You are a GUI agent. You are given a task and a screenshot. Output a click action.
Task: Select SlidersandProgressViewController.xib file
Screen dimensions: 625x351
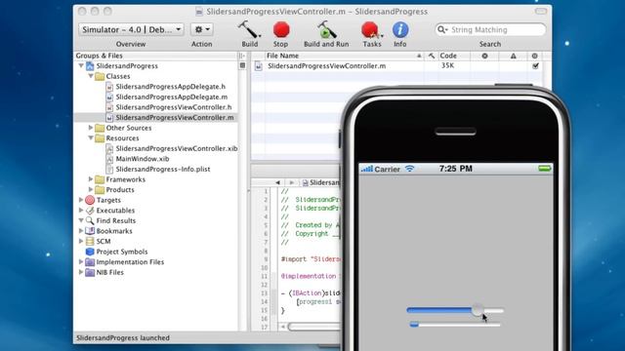[x=177, y=148]
